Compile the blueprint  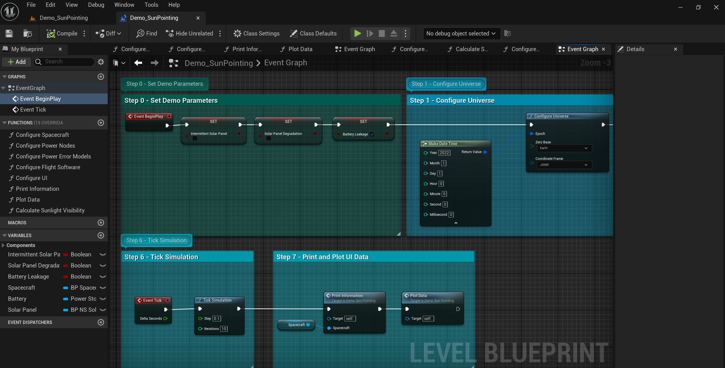(62, 34)
